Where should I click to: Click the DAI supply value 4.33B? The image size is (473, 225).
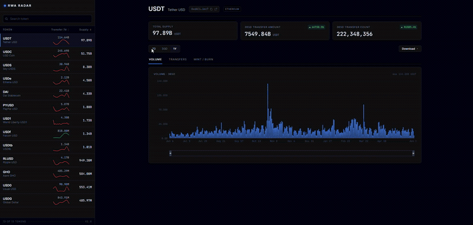tap(87, 94)
